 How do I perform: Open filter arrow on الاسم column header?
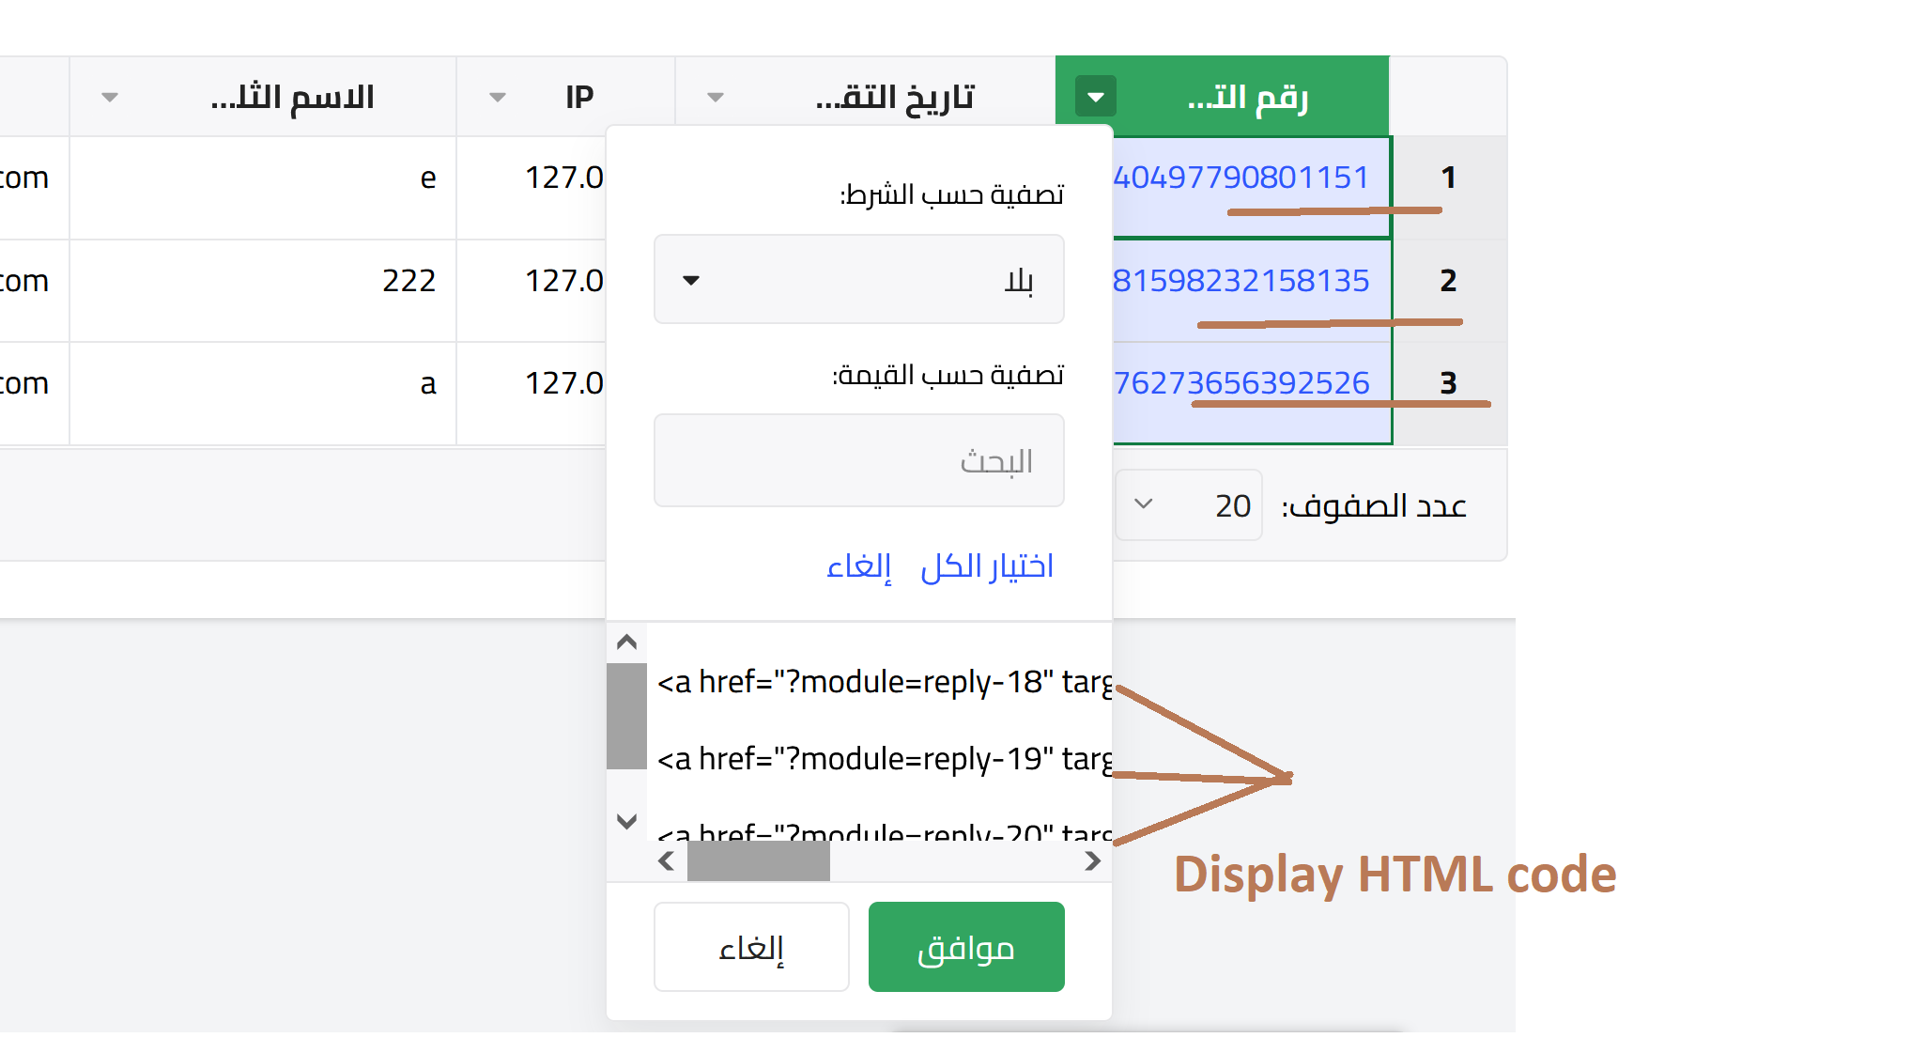pyautogui.click(x=110, y=98)
